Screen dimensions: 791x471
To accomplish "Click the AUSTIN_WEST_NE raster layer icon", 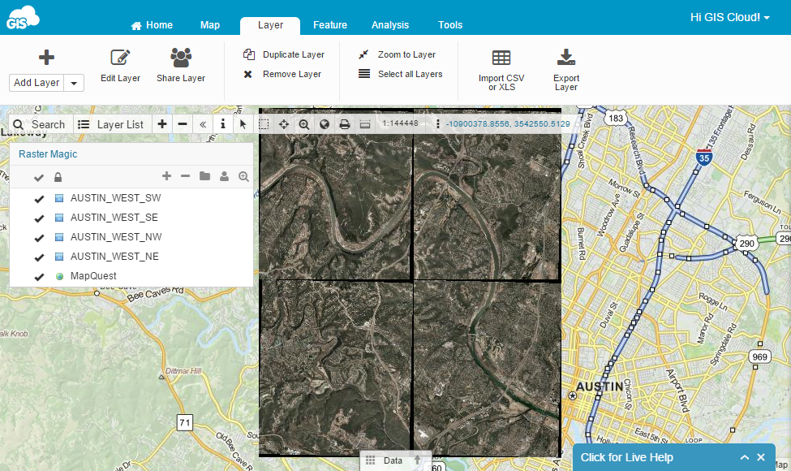I will point(59,257).
